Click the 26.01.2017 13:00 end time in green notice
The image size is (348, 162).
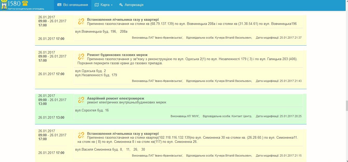click(51, 117)
